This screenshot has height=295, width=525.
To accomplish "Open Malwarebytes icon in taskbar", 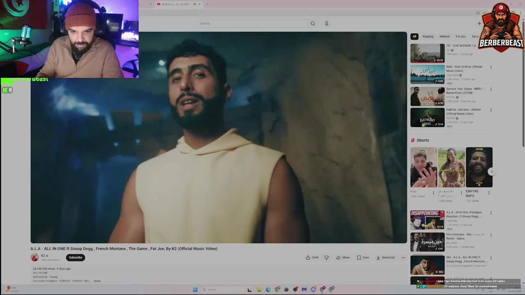I will [x=304, y=290].
